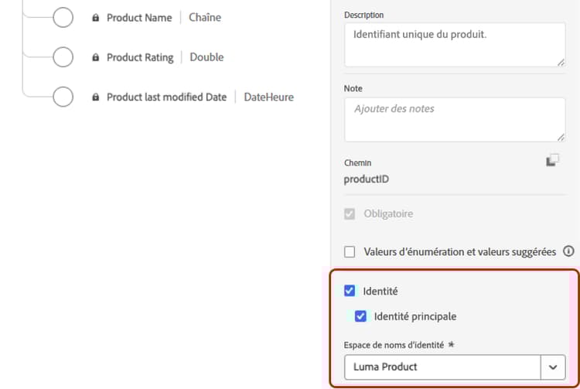Select the Product last modified Date field

(166, 97)
